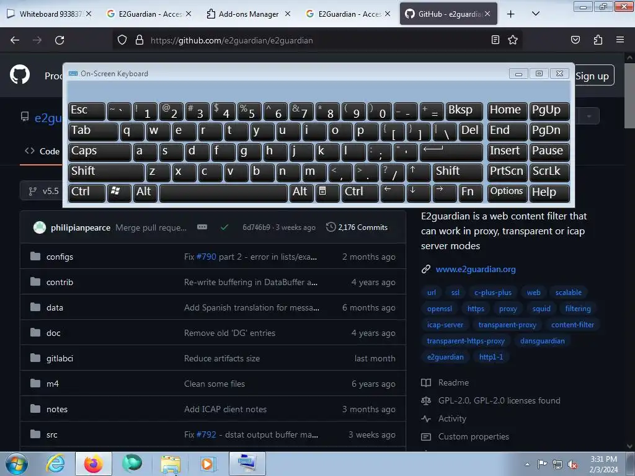Open 2,176 Commits history link
Image resolution: width=635 pixels, height=476 pixels.
[357, 227]
